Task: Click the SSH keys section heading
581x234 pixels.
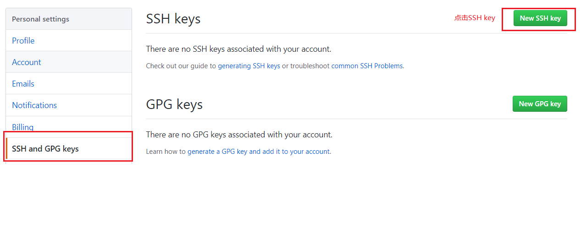Action: pyautogui.click(x=173, y=19)
